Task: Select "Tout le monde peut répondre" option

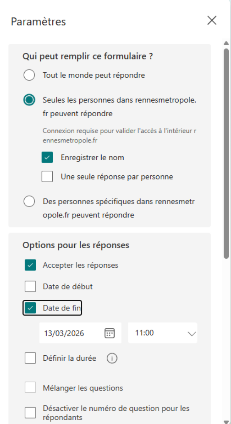Action: point(29,75)
